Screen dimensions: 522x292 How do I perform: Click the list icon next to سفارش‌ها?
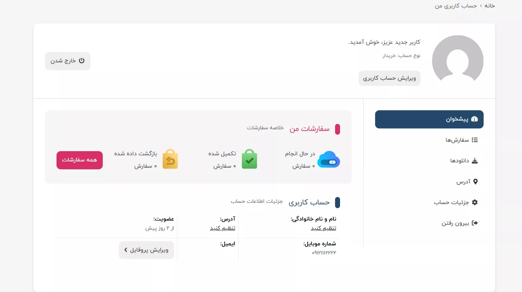pyautogui.click(x=475, y=140)
